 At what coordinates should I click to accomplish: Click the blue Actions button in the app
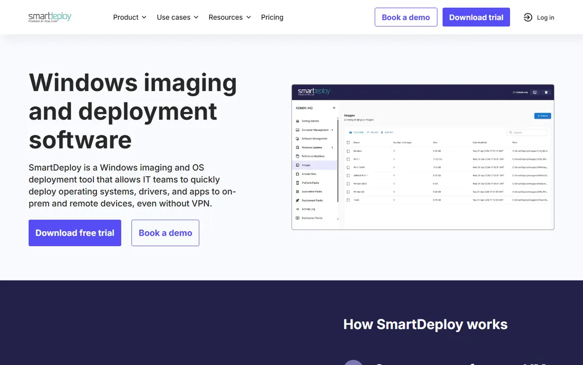point(543,116)
